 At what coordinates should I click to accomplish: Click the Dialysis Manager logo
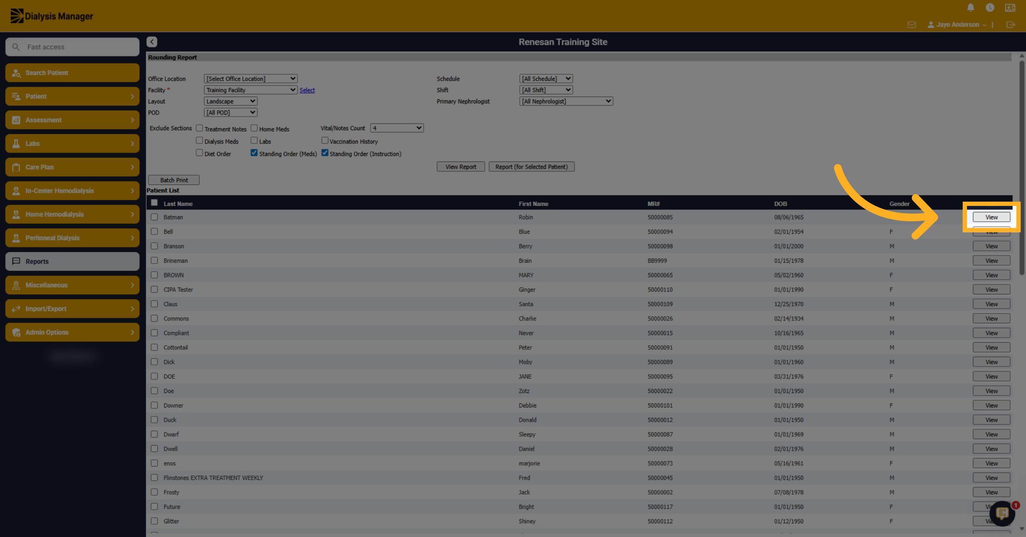(52, 16)
